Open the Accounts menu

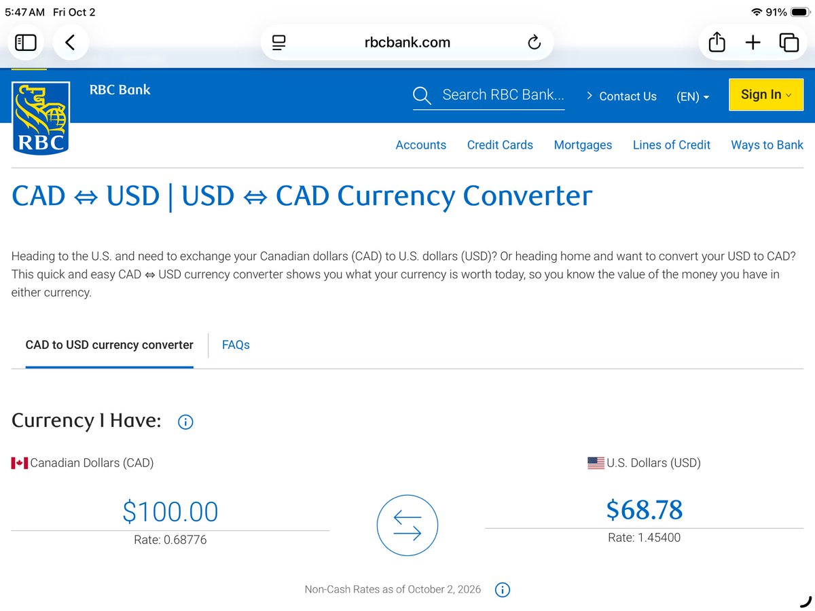click(421, 145)
